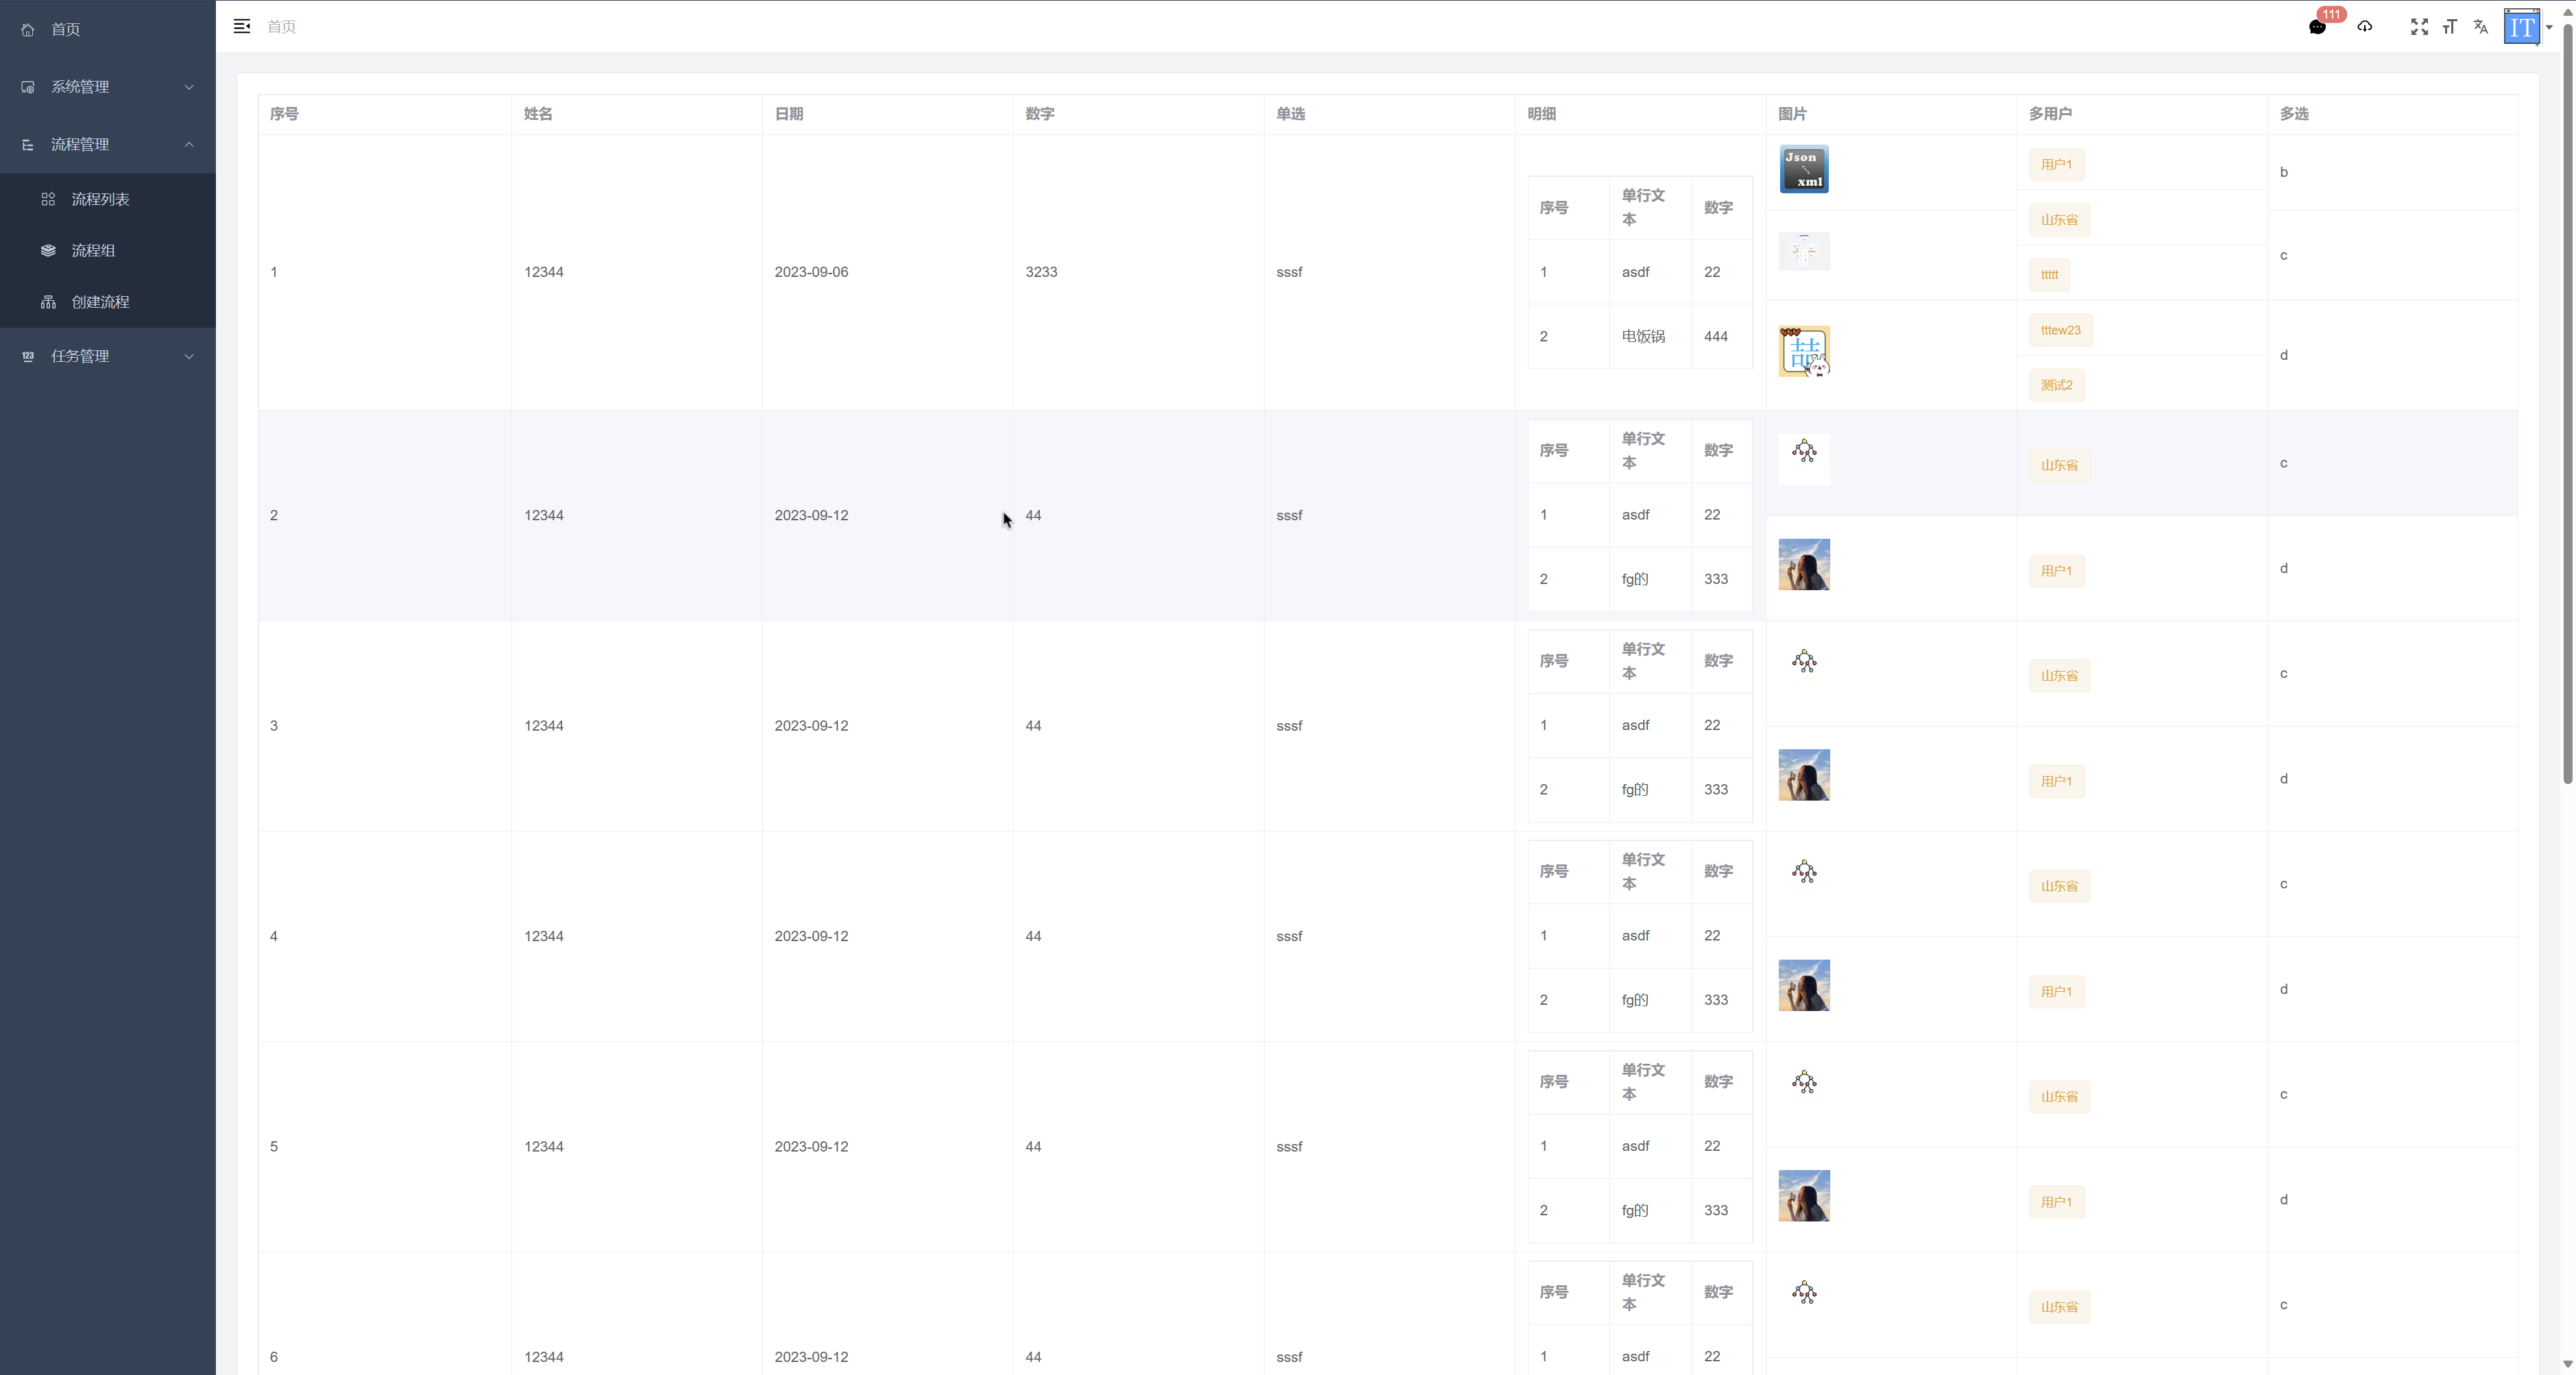The width and height of the screenshot is (2576, 1375).
Task: Click the fg的 cell in row 2
Action: tap(1635, 579)
